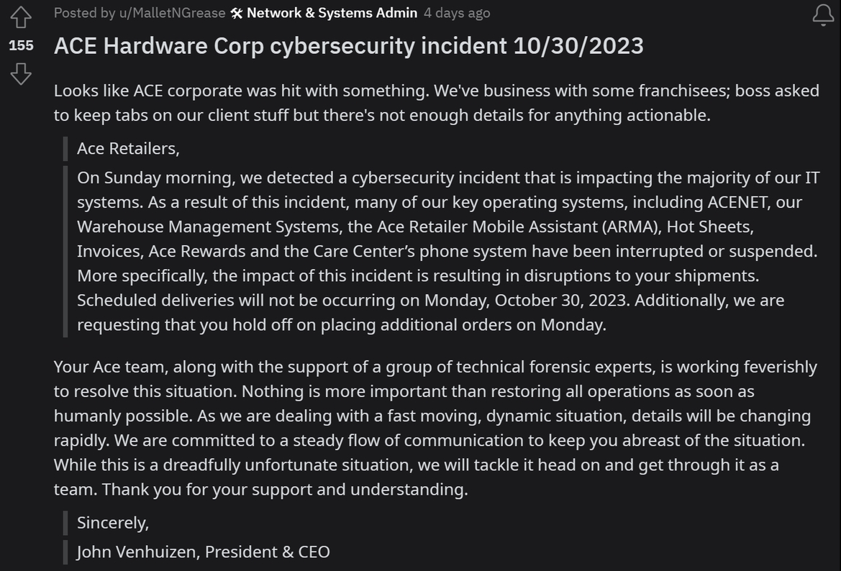Click the vote count showing 155
The height and width of the screenshot is (571, 841).
pyautogui.click(x=21, y=45)
